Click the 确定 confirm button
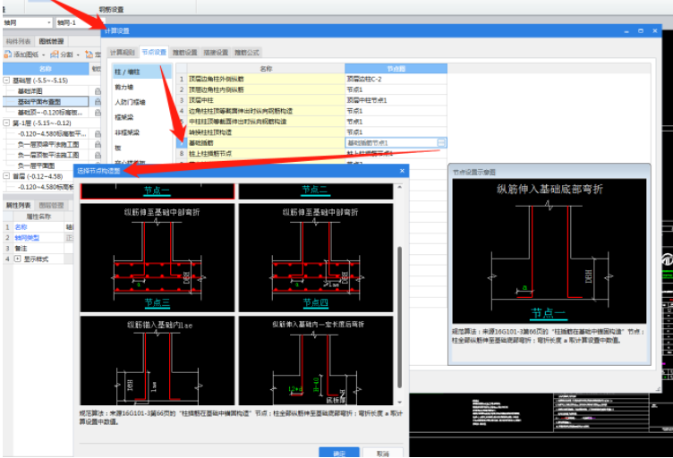This screenshot has height=458, width=673. (338, 453)
